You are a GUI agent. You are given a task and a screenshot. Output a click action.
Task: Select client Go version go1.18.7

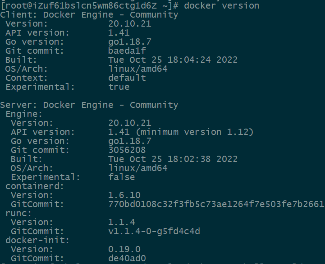click(130, 42)
